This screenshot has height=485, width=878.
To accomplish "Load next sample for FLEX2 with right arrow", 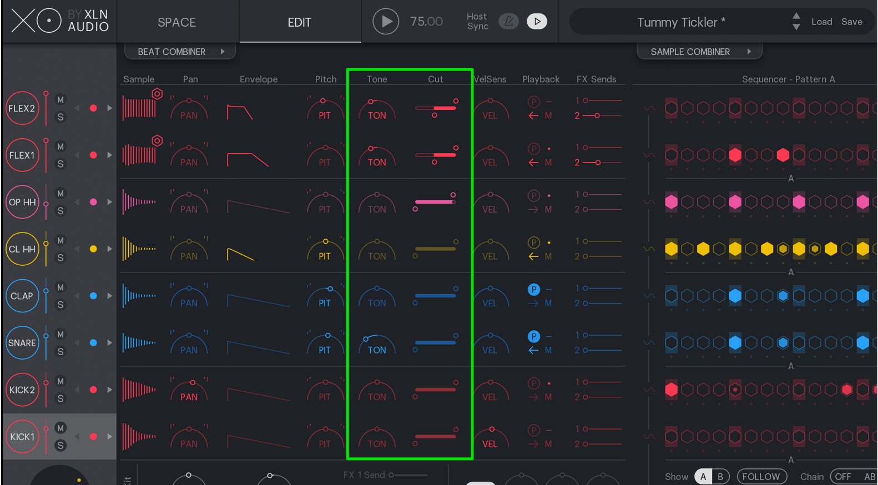I will pyautogui.click(x=109, y=108).
